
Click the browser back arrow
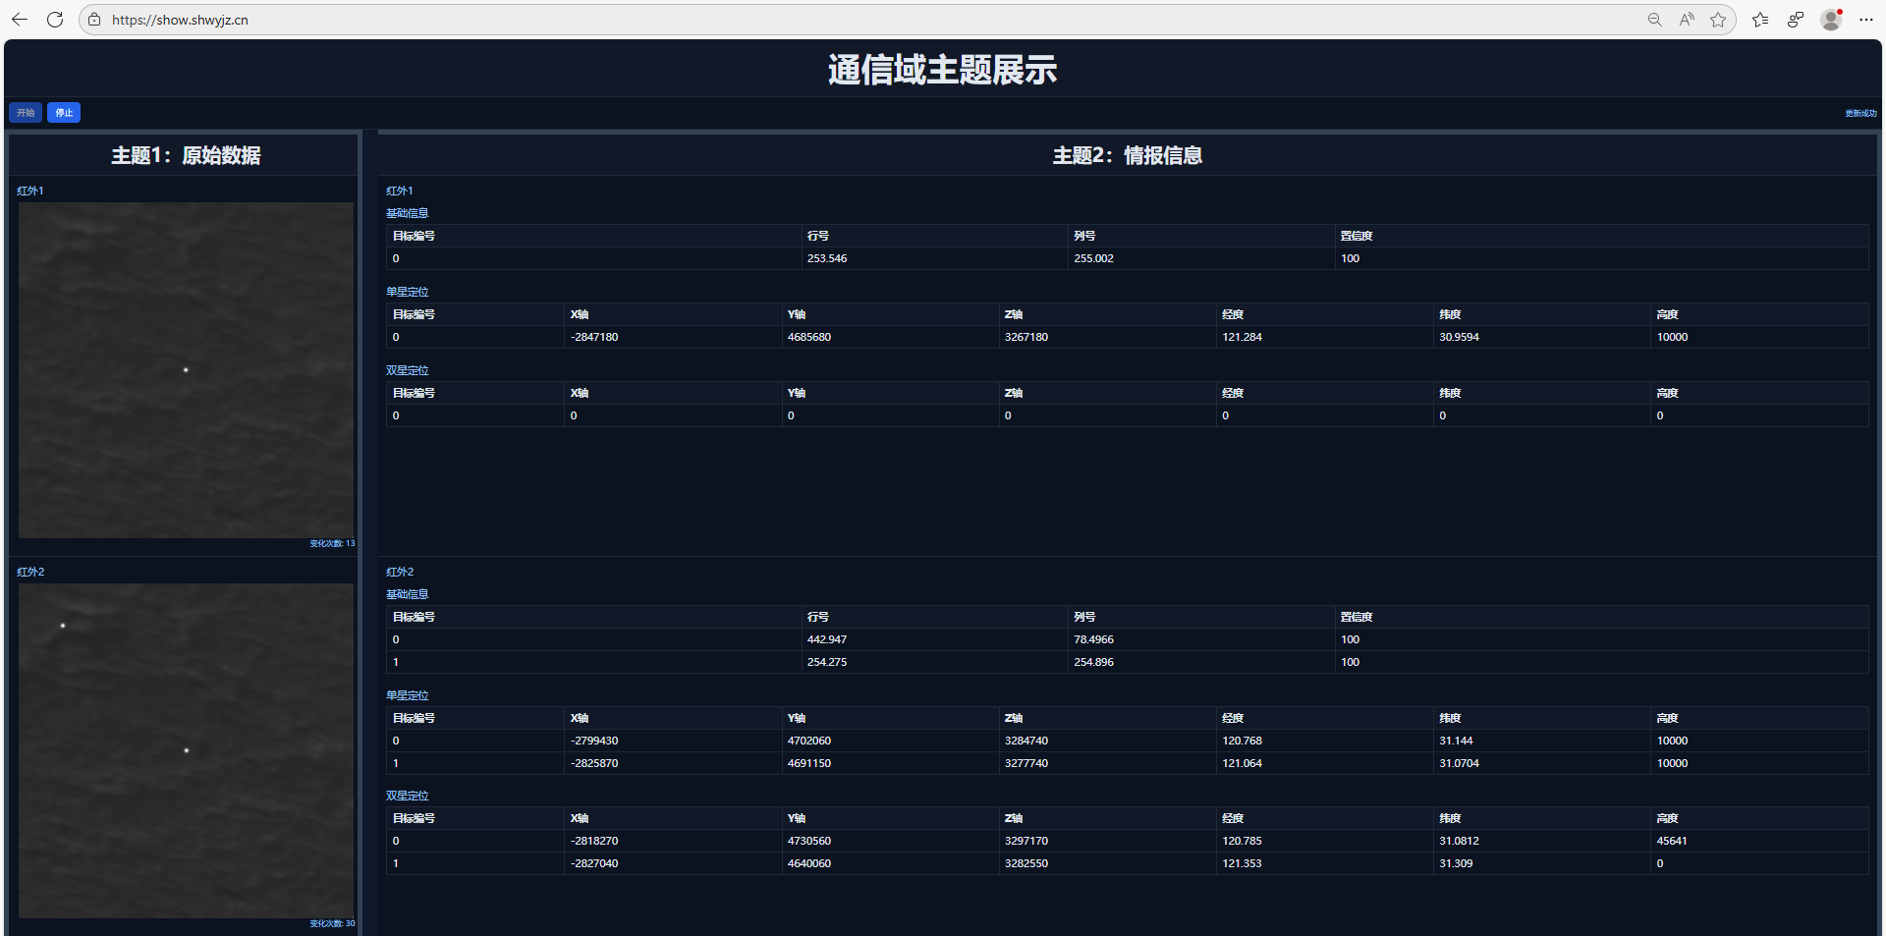click(20, 20)
